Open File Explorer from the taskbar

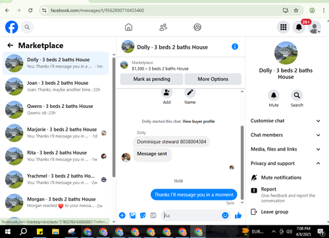pyautogui.click(x=55, y=231)
